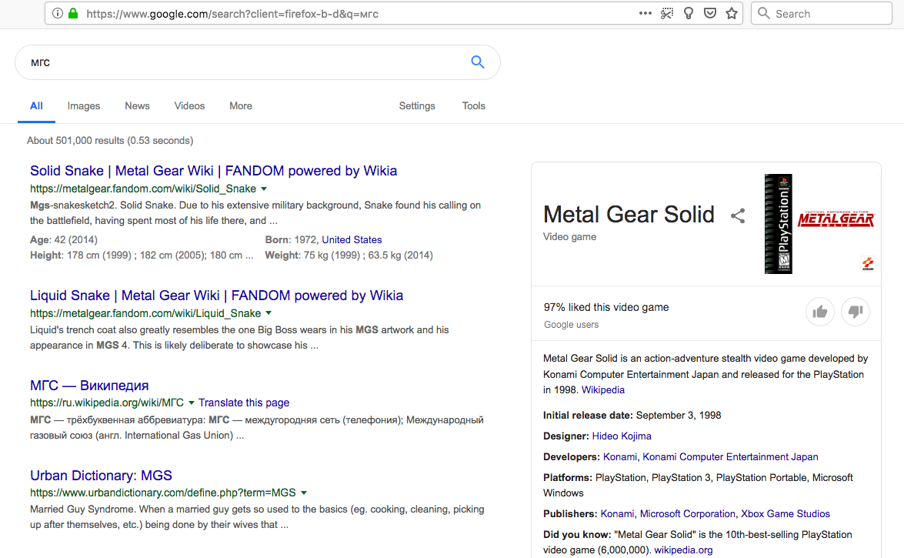
Task: Click the site information circle icon
Action: click(x=58, y=13)
